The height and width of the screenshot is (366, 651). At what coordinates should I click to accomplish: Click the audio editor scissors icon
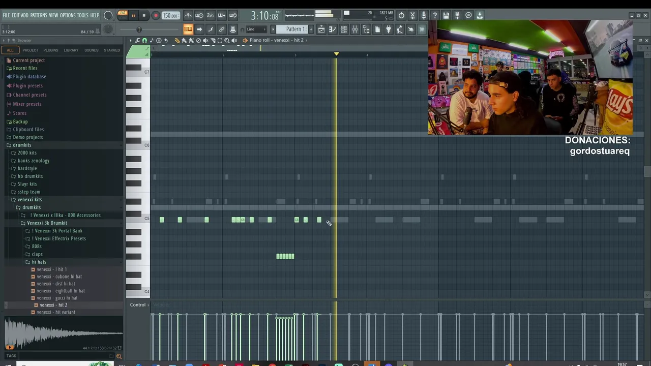pos(412,15)
